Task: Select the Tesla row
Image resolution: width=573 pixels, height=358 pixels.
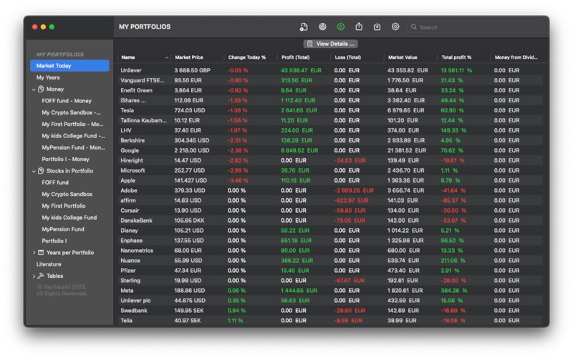Action: [330, 110]
